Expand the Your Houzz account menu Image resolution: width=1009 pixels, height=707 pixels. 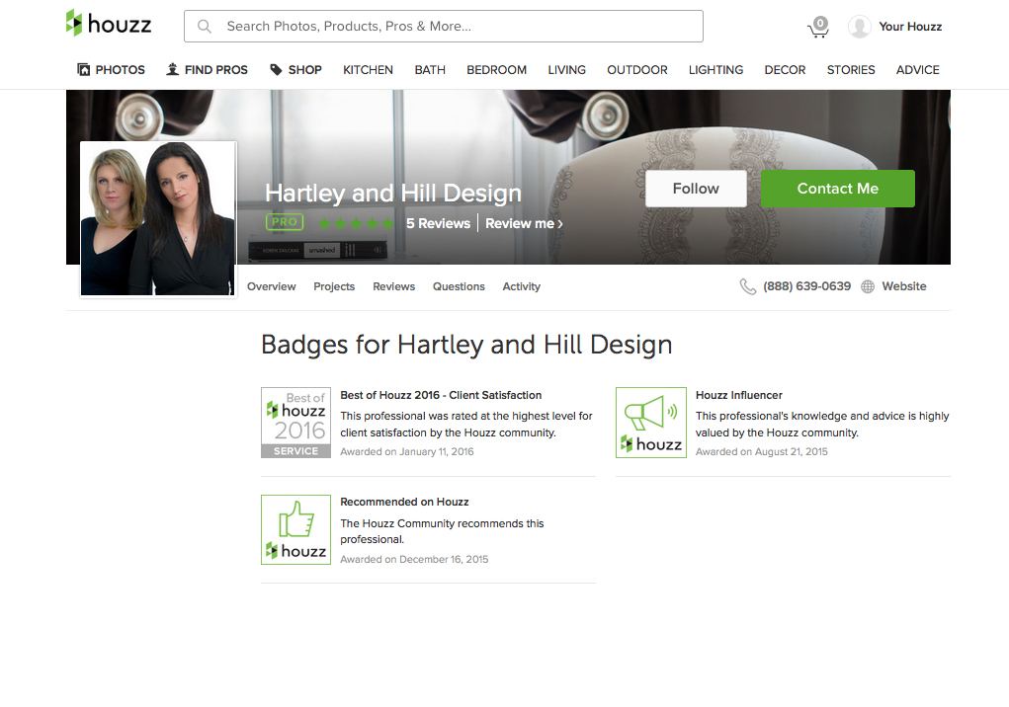pyautogui.click(x=910, y=27)
